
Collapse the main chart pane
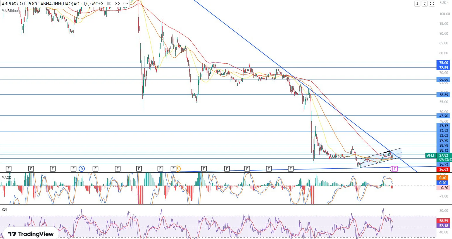click(x=425, y=4)
